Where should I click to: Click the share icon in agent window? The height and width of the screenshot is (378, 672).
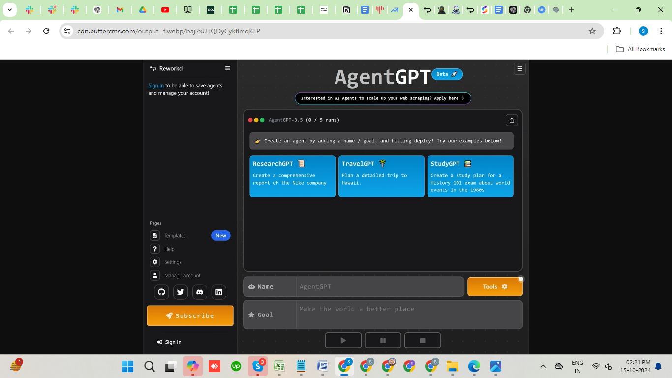coord(512,120)
